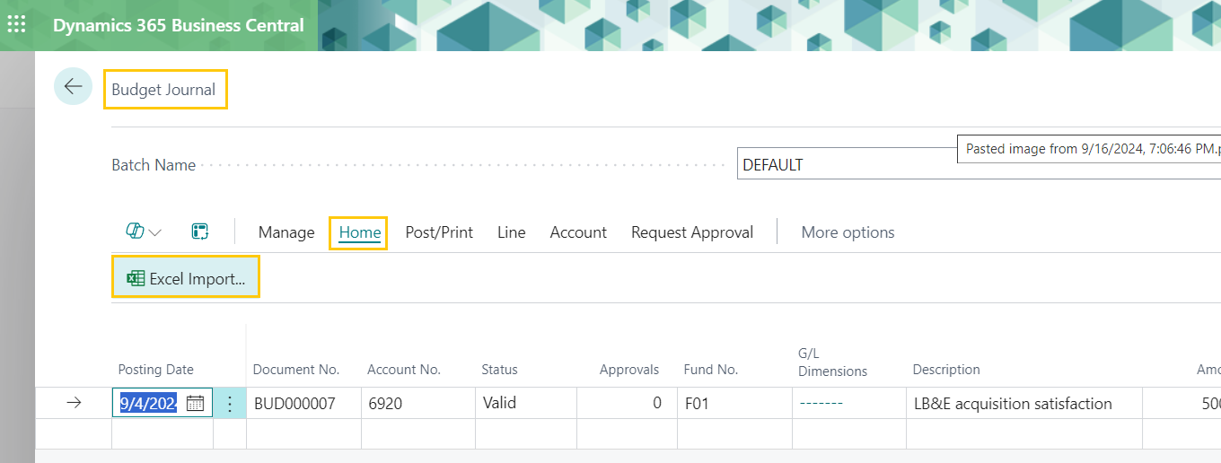This screenshot has height=463, width=1221.
Task: Open the Account menu
Action: click(578, 232)
